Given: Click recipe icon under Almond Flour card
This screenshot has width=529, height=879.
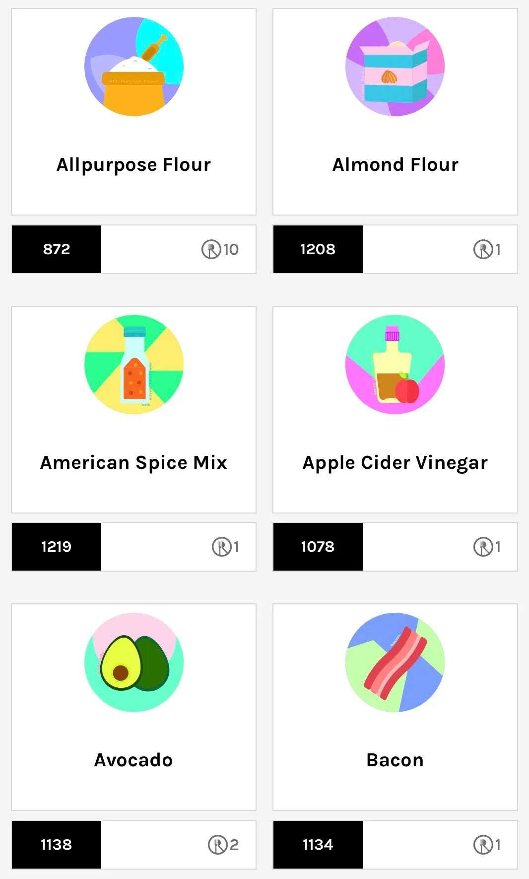Looking at the screenshot, I should click(483, 249).
